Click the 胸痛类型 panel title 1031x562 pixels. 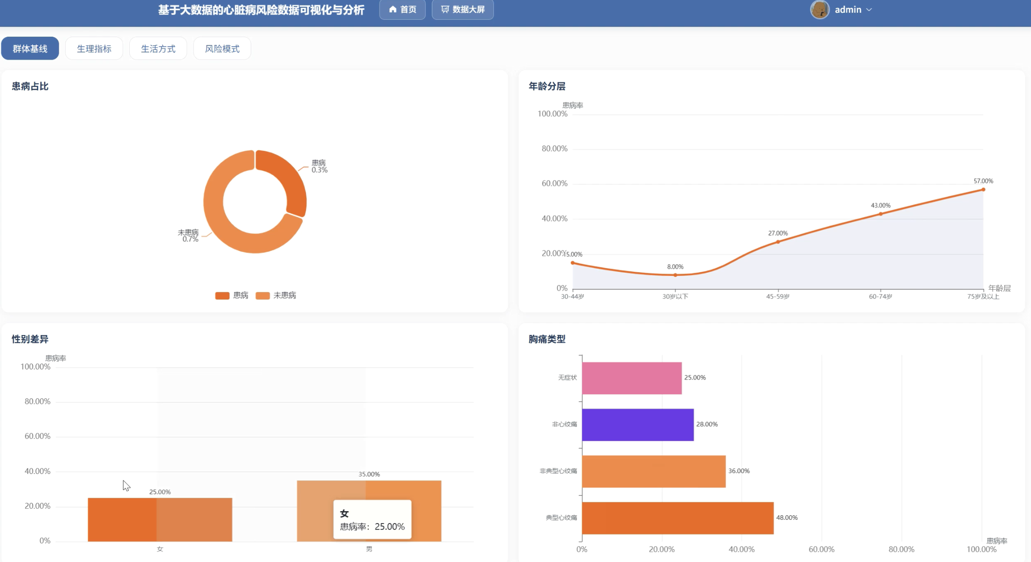coord(547,339)
